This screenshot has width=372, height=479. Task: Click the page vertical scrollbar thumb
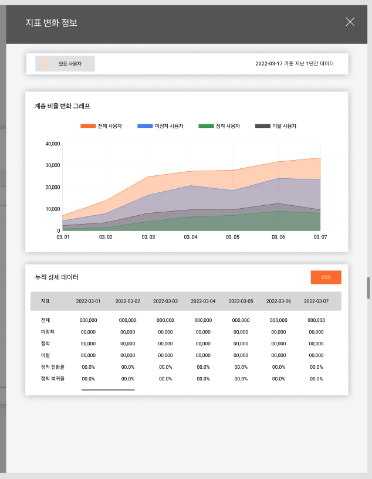point(368,288)
